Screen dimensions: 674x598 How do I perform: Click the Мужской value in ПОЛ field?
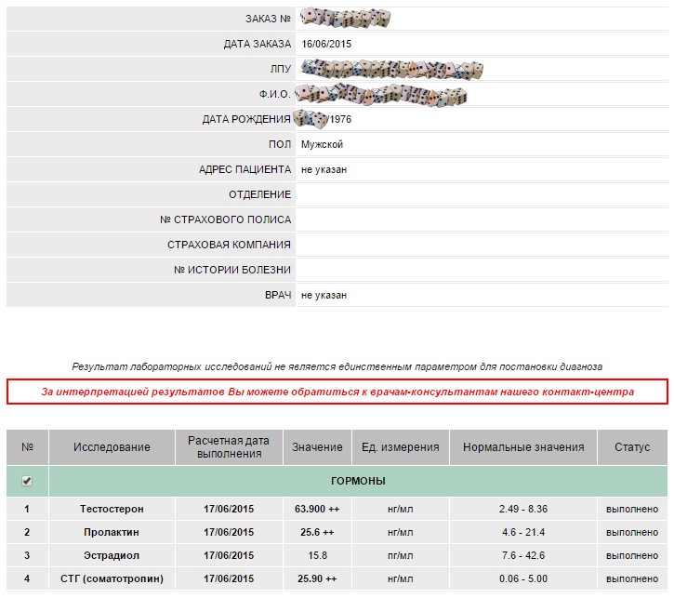[x=322, y=144]
